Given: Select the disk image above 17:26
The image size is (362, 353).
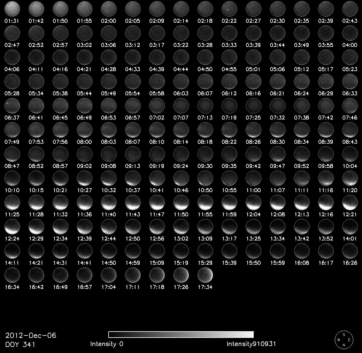Looking at the screenshot, I should pyautogui.click(x=181, y=275).
